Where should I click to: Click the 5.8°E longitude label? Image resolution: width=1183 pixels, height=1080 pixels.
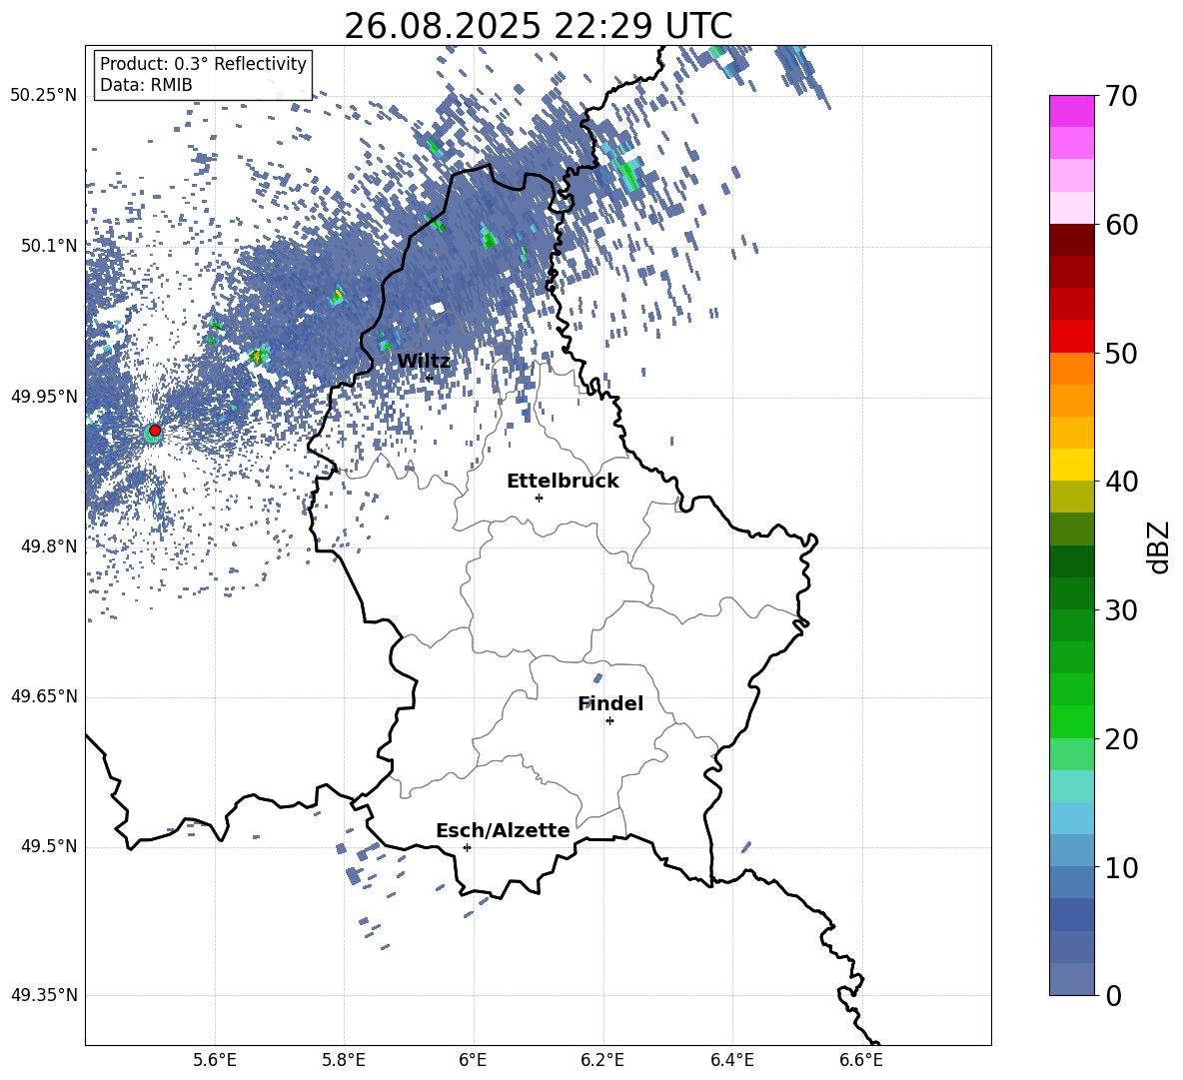click(x=344, y=1060)
